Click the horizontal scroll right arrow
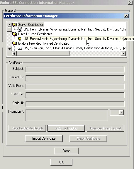This screenshot has height=169, width=134. pos(123,54)
